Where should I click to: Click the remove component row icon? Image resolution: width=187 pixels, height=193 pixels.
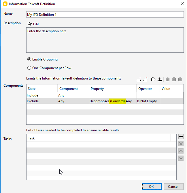pos(145,80)
